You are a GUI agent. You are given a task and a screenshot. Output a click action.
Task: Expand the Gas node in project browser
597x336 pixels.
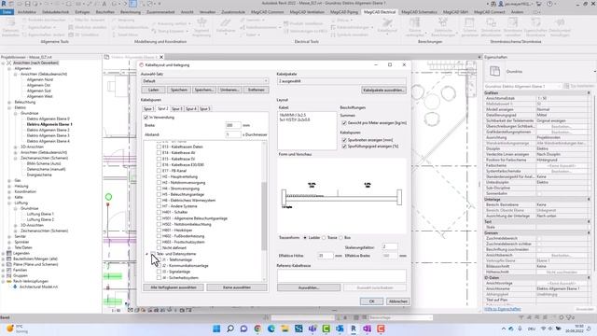(x=9, y=180)
